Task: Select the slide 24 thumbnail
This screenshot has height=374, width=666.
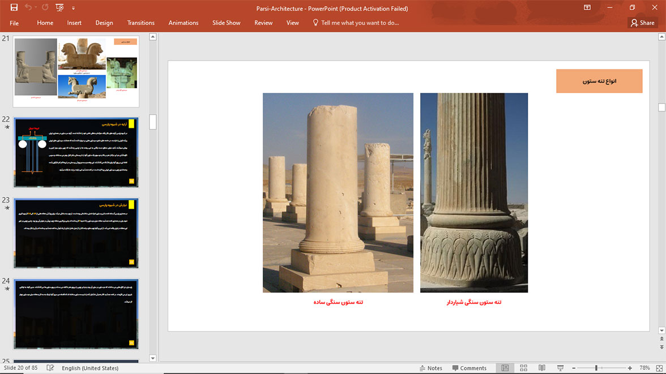Action: click(76, 313)
